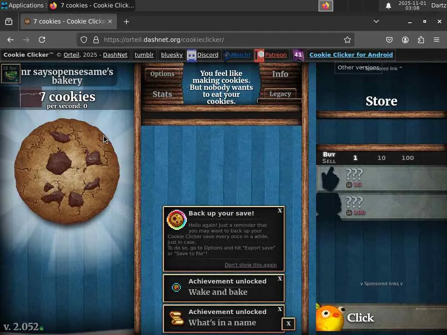This screenshot has width=447, height=335.
Task: Click the big chocolate chip cookie
Action: pos(67,171)
